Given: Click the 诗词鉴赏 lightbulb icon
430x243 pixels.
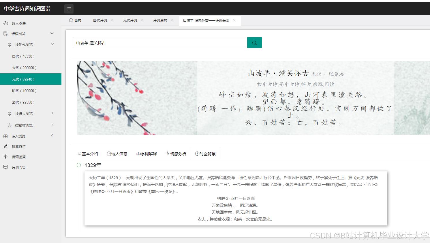Looking at the screenshot, I should [6, 156].
